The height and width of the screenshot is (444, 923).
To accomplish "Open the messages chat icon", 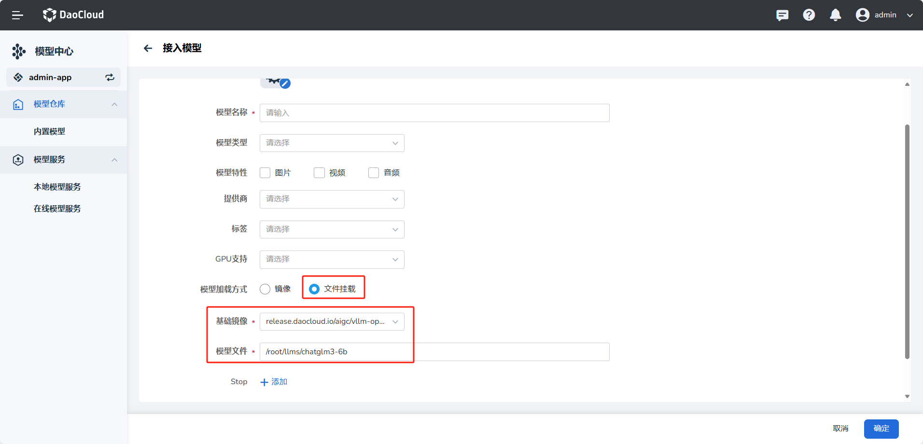I will (782, 15).
